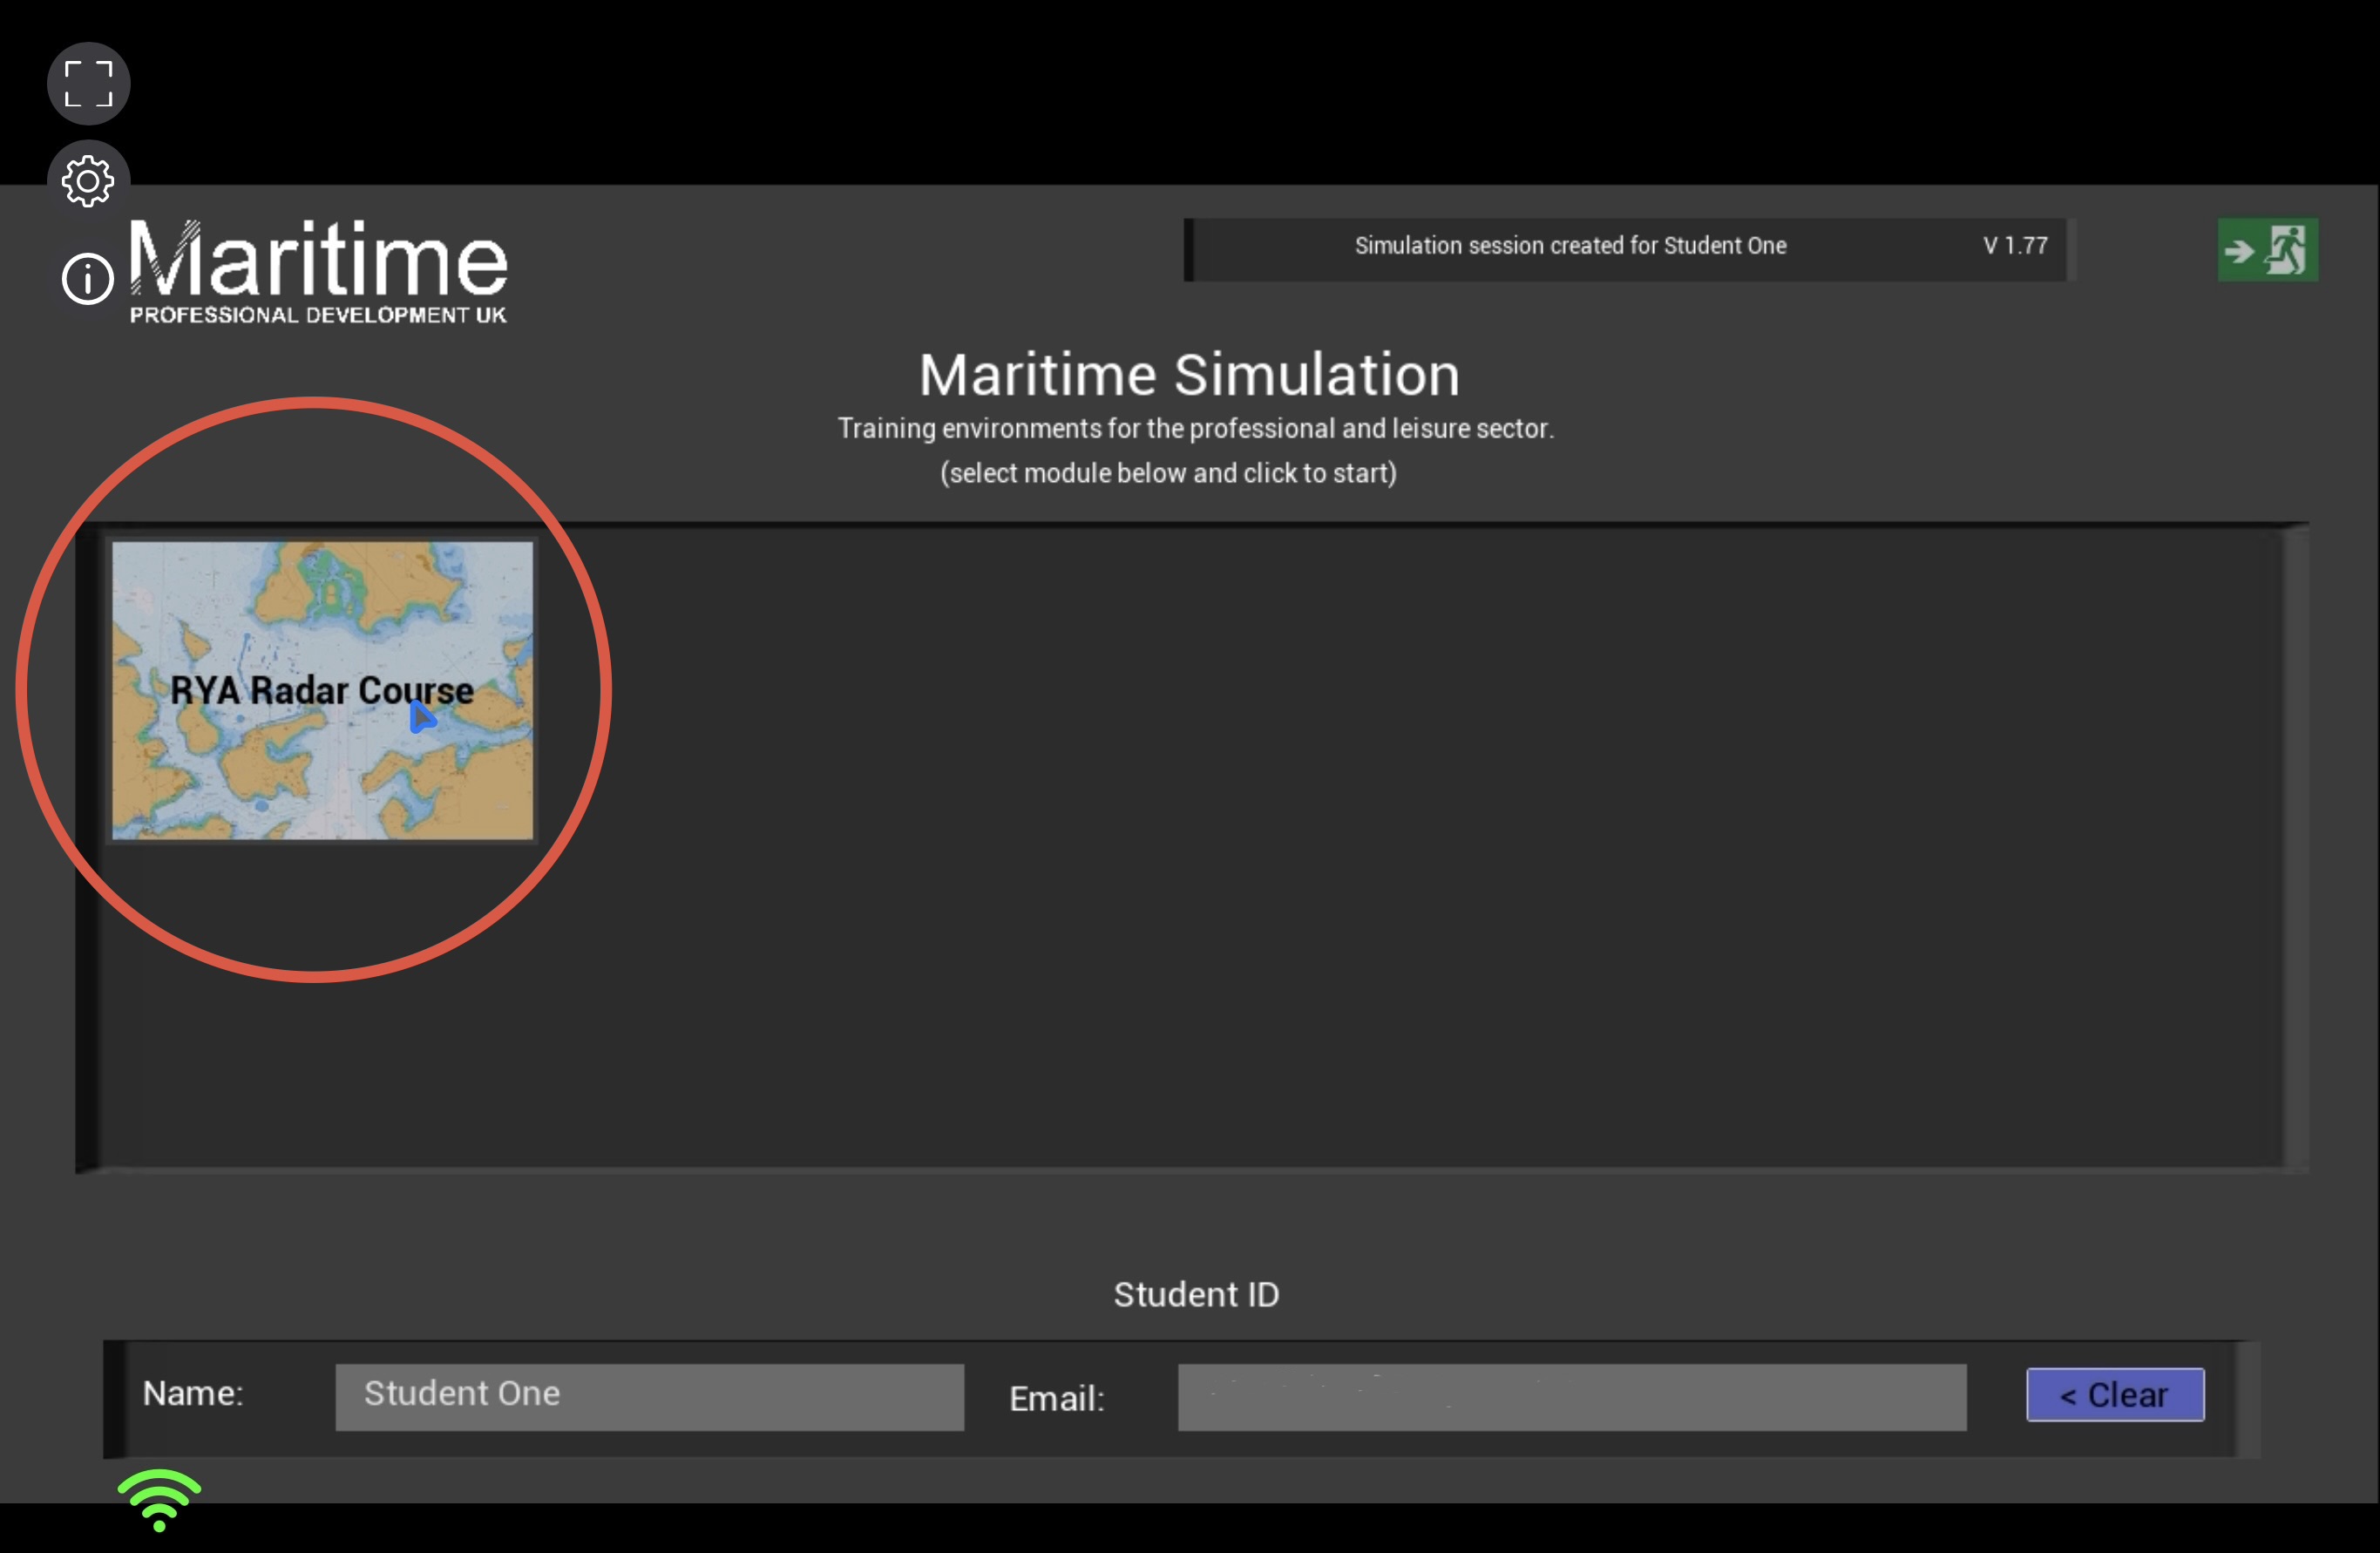Start the RYA Radar Course module
The height and width of the screenshot is (1553, 2380).
[x=322, y=690]
